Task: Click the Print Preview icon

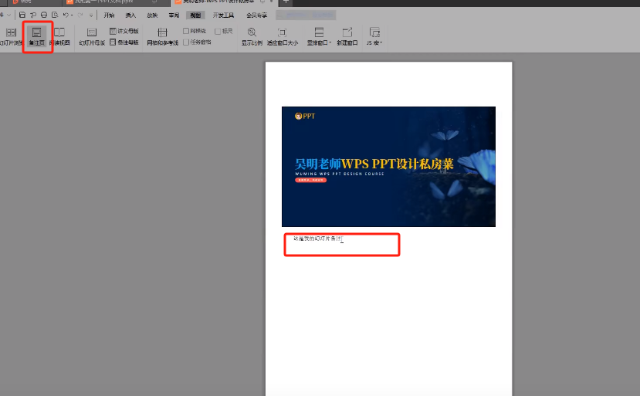Action: point(55,15)
